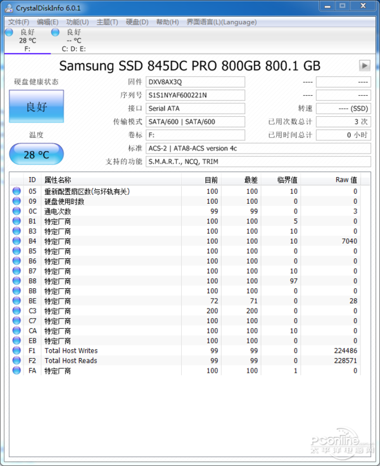Click the standard field ACS-2
The height and width of the screenshot is (466, 380).
[x=258, y=149]
